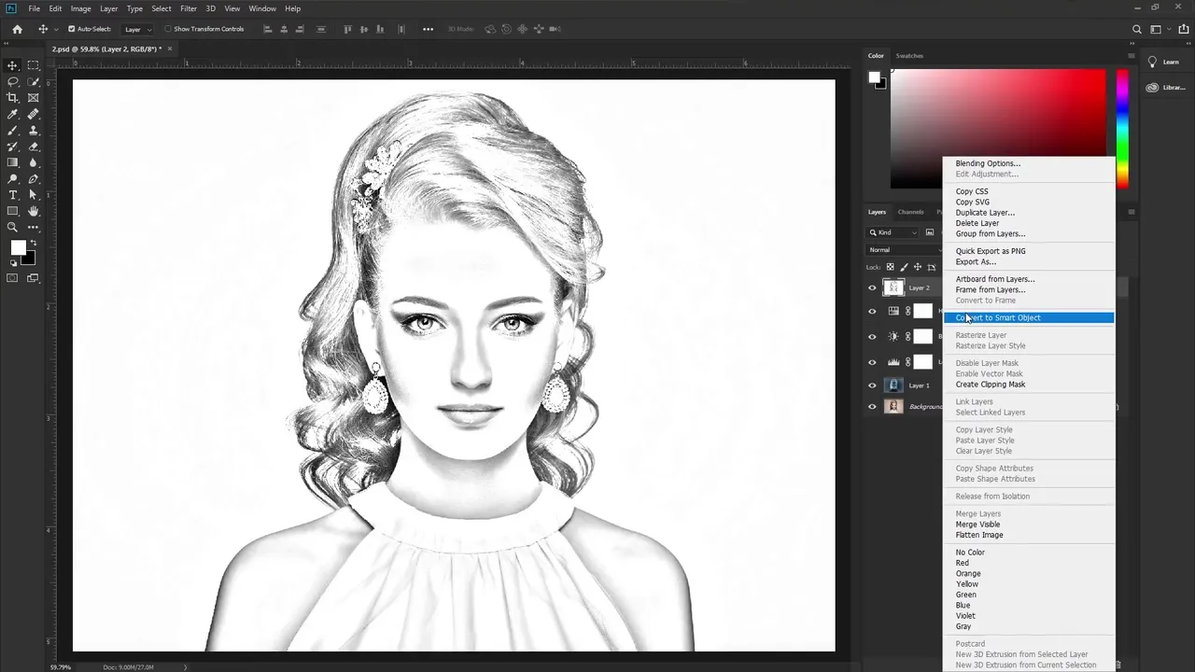This screenshot has width=1195, height=672.
Task: Click Quick Export as PNG
Action: [991, 251]
